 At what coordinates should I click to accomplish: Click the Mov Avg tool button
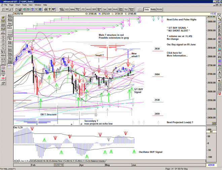(10, 39)
